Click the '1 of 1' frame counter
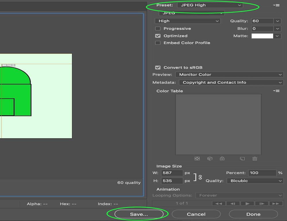 [x=182, y=203]
